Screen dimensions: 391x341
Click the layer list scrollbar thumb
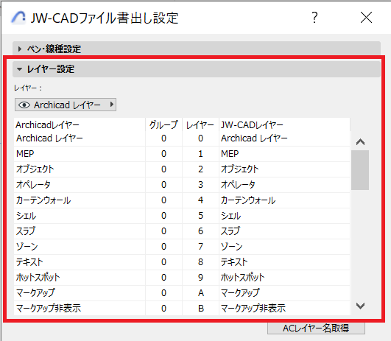pos(360,170)
